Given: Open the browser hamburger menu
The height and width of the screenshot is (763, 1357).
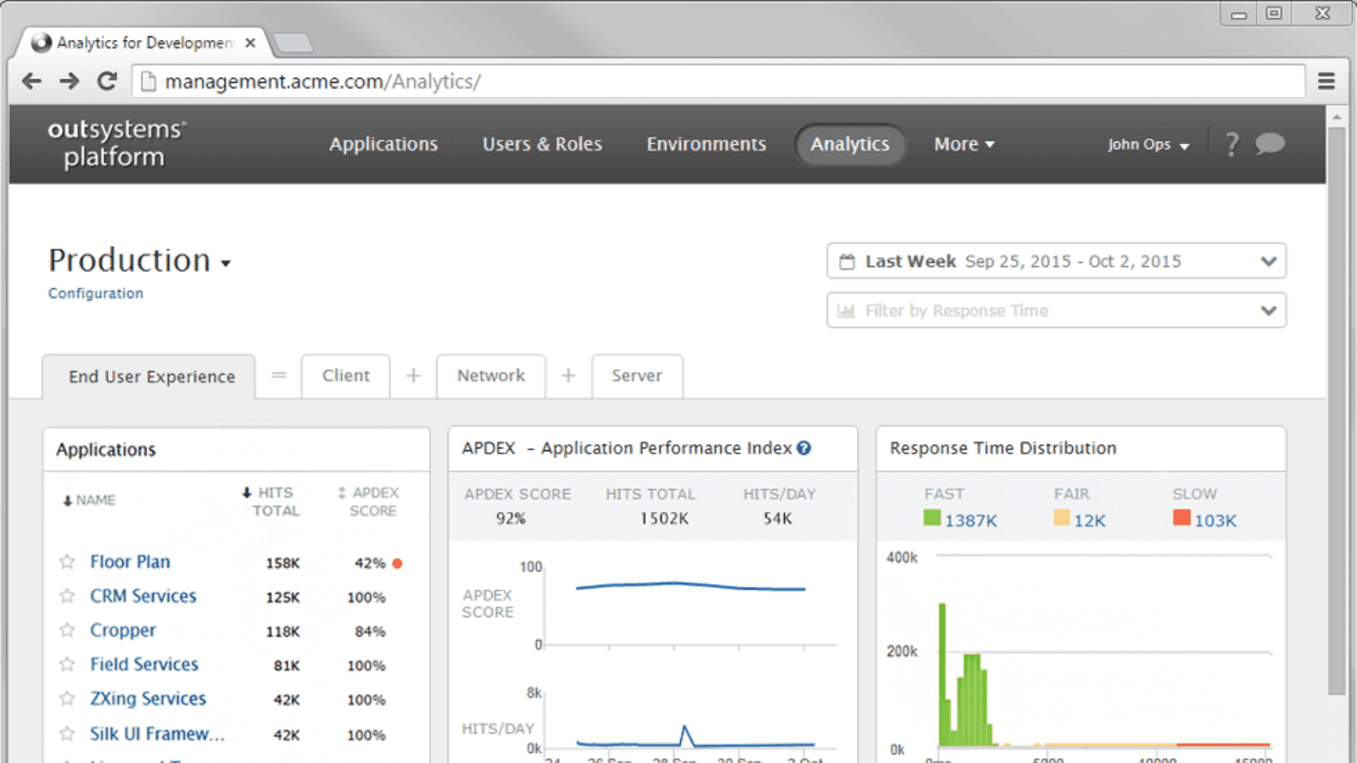Looking at the screenshot, I should 1326,81.
